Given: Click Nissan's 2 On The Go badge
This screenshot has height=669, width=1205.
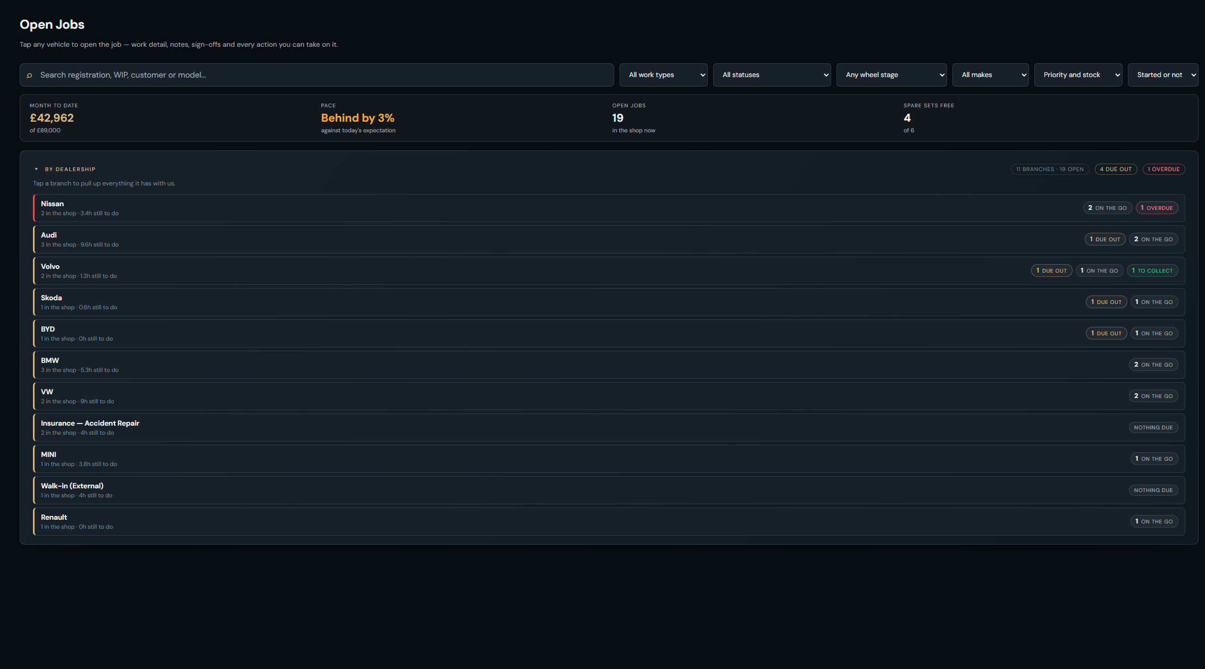Looking at the screenshot, I should [1107, 208].
